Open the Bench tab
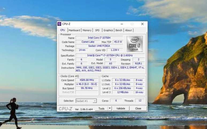This screenshot has width=207, height=129. tap(119, 30)
